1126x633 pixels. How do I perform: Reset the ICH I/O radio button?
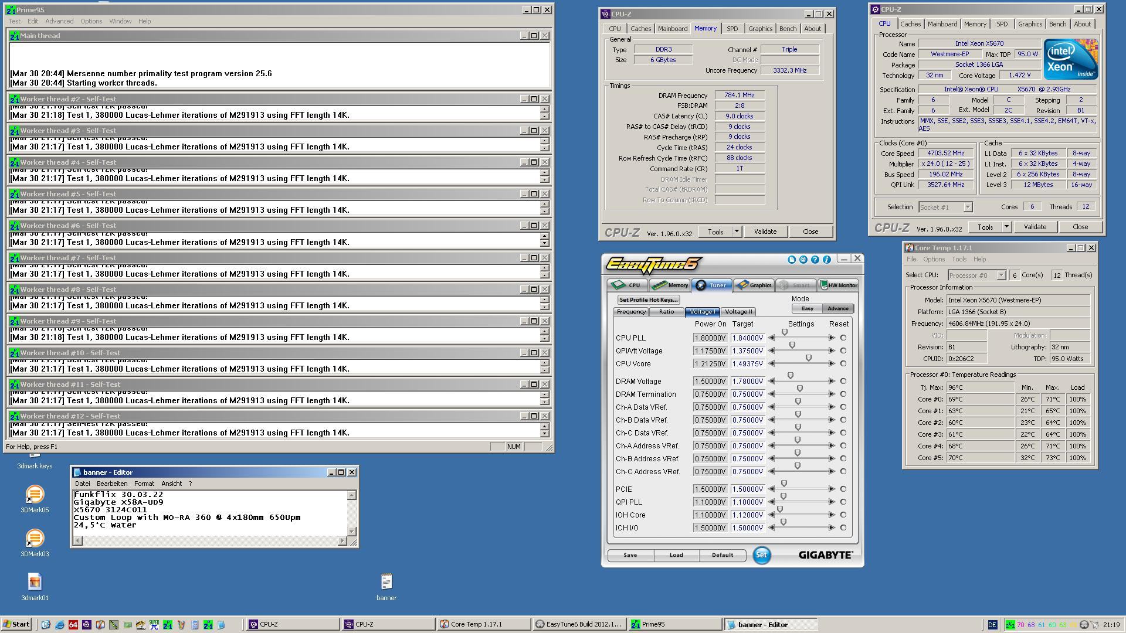click(x=843, y=527)
